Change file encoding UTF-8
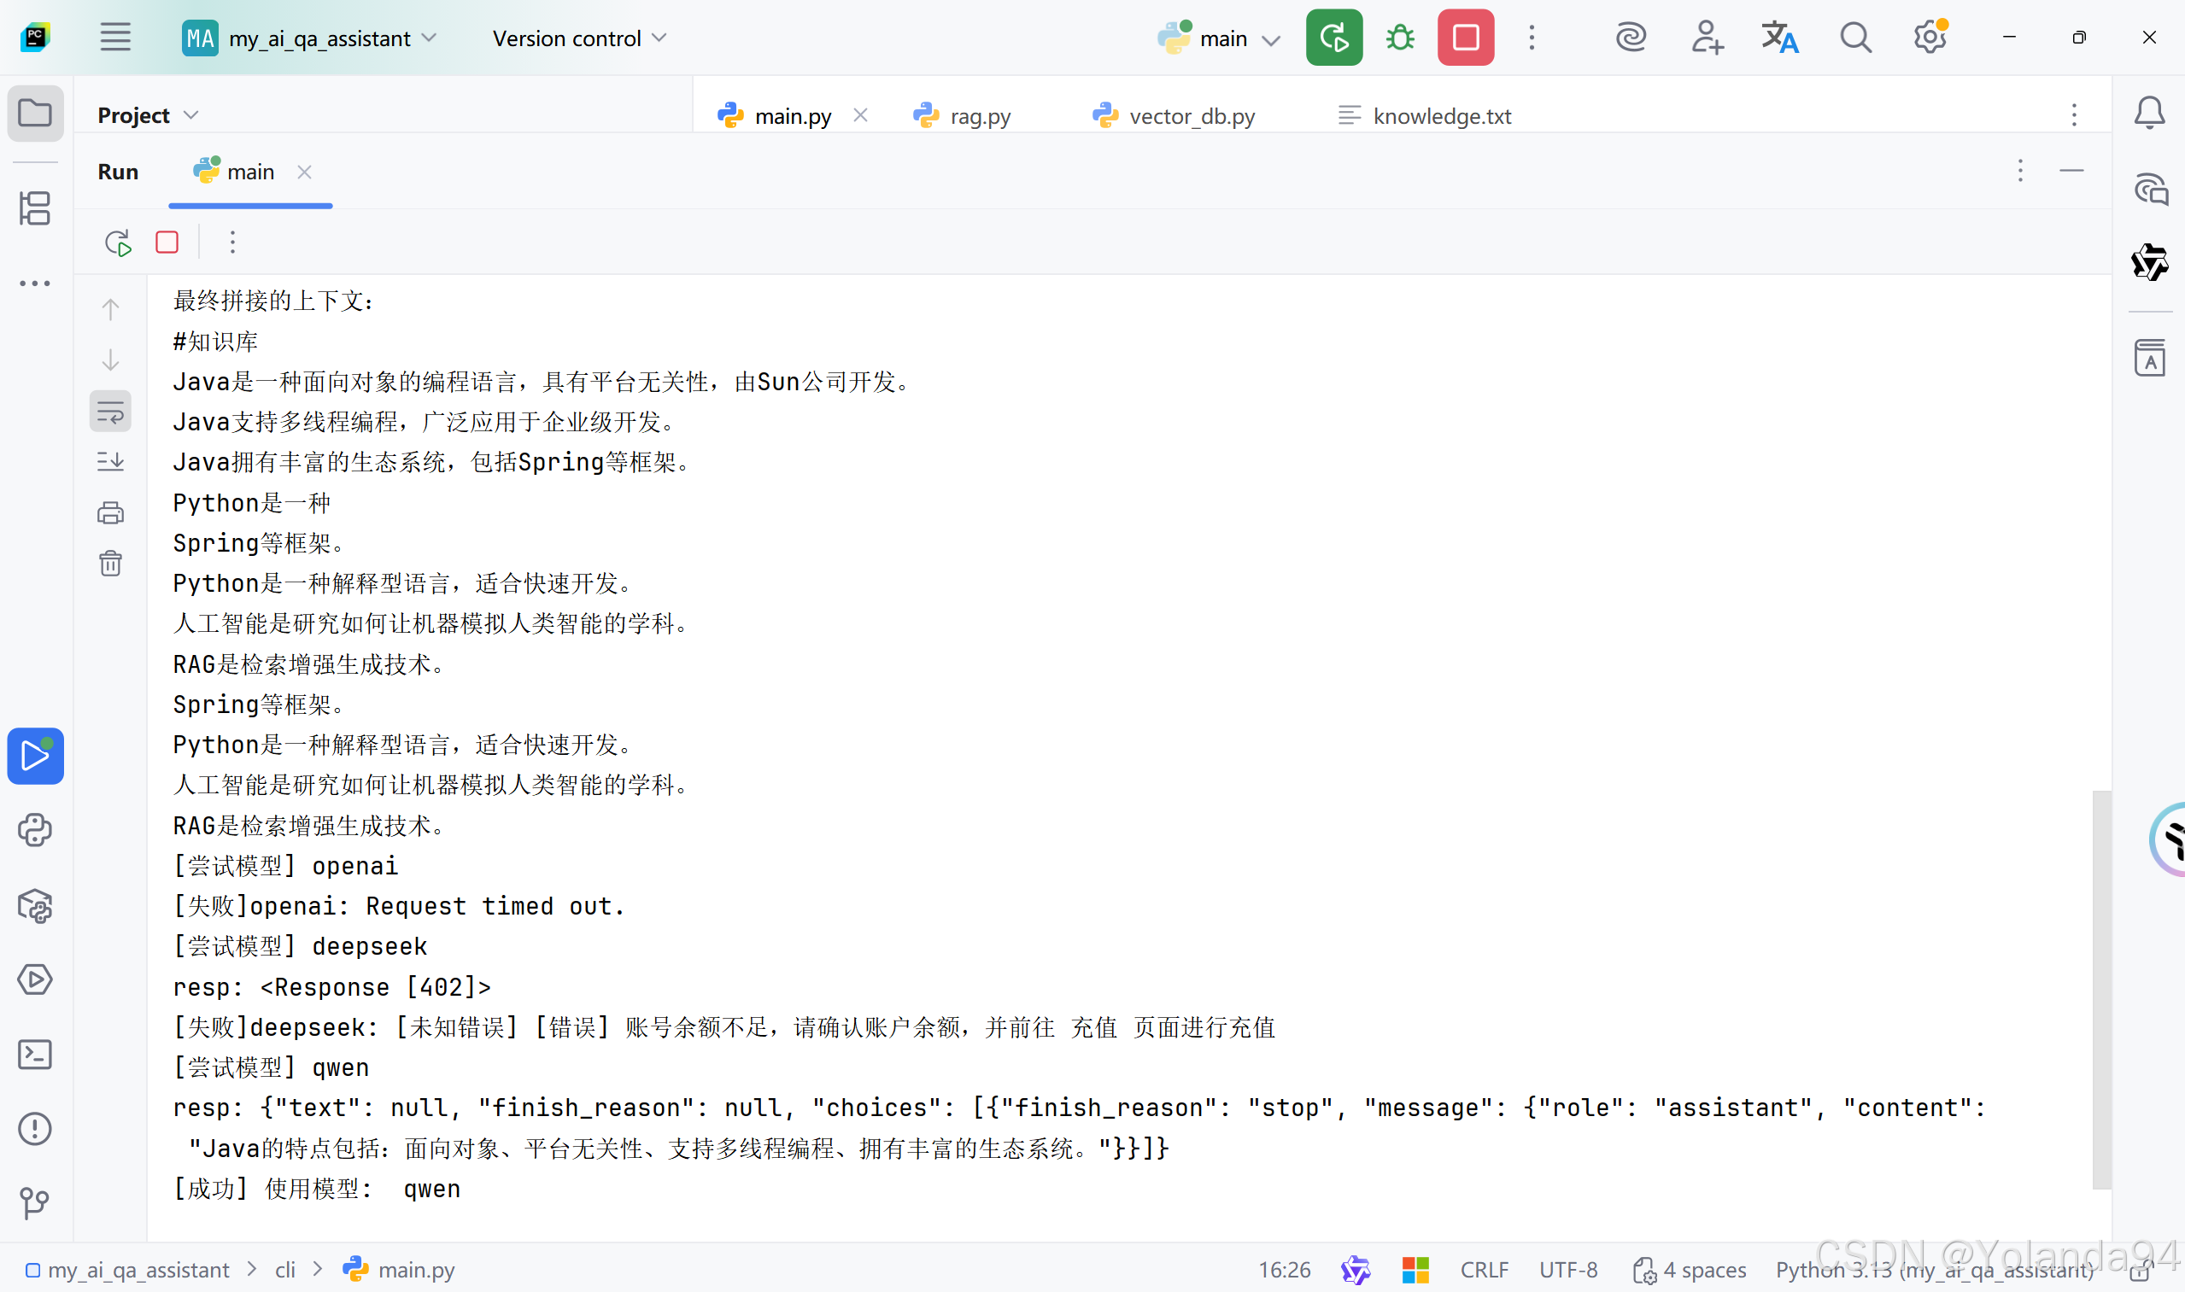Screen dimensions: 2185x1292 1567,1269
